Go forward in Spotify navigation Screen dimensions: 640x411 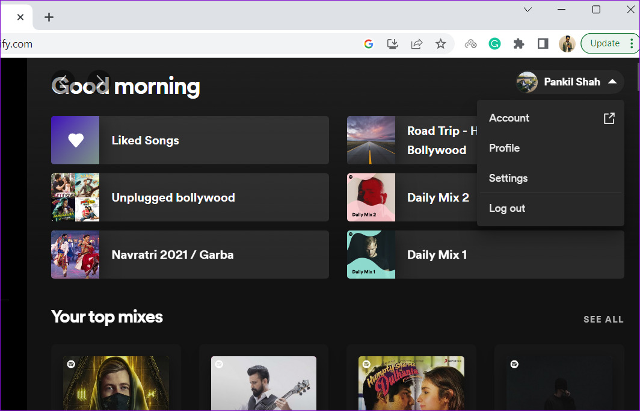(99, 82)
